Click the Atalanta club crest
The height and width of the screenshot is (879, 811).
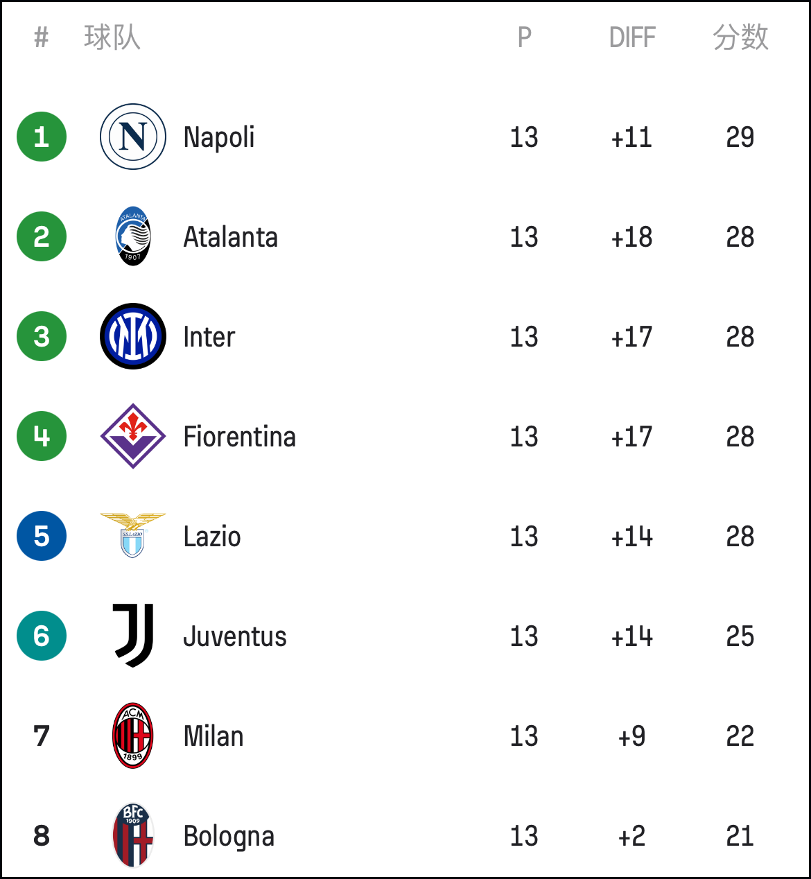133,236
